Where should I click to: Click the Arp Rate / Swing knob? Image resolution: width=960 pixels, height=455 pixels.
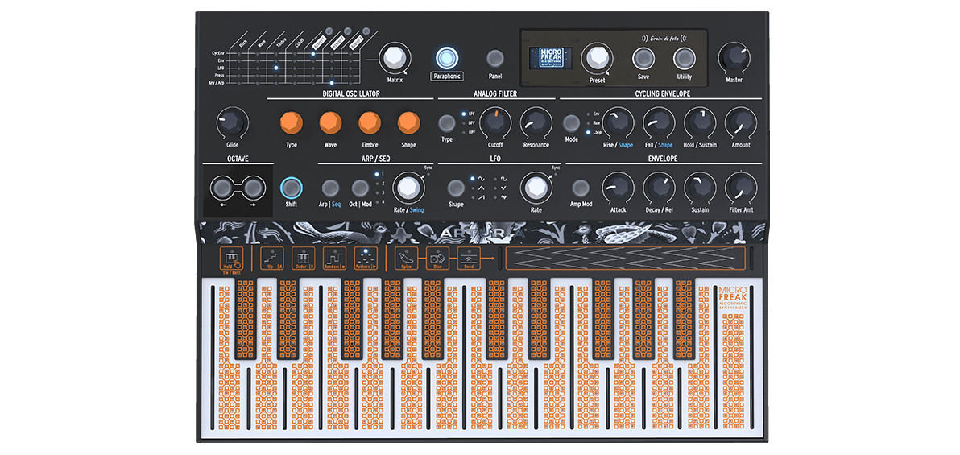(408, 188)
